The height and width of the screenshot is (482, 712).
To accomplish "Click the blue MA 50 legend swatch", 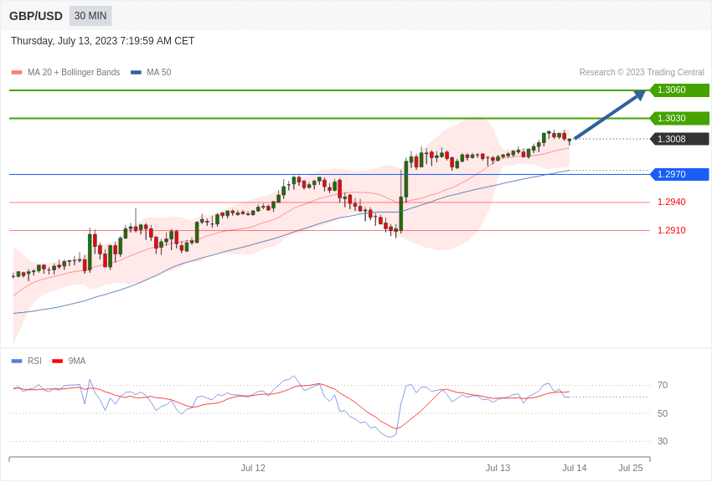I will 136,73.
